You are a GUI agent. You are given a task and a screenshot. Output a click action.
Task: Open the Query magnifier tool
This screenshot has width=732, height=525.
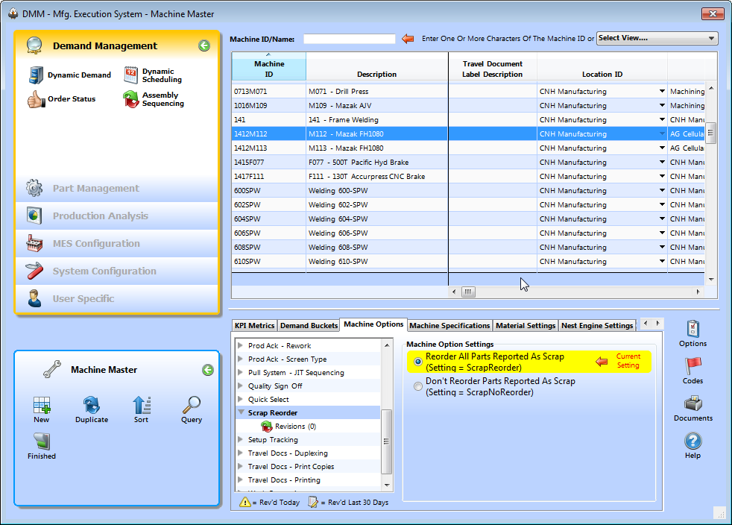[x=192, y=409]
